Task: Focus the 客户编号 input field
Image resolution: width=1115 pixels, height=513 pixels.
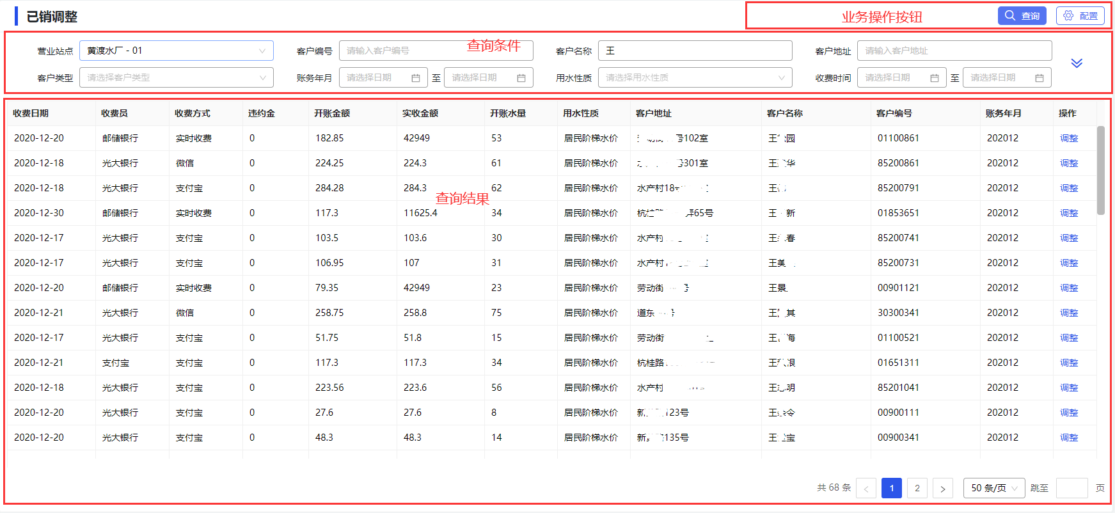Action: point(436,51)
